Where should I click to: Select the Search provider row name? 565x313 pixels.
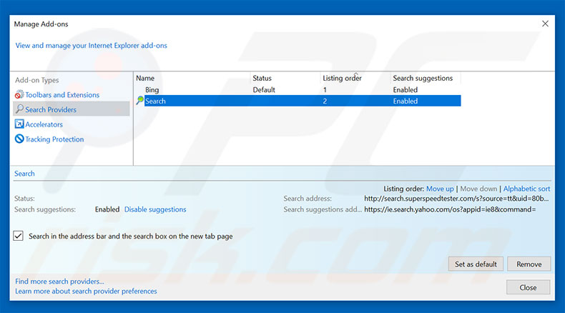[155, 101]
